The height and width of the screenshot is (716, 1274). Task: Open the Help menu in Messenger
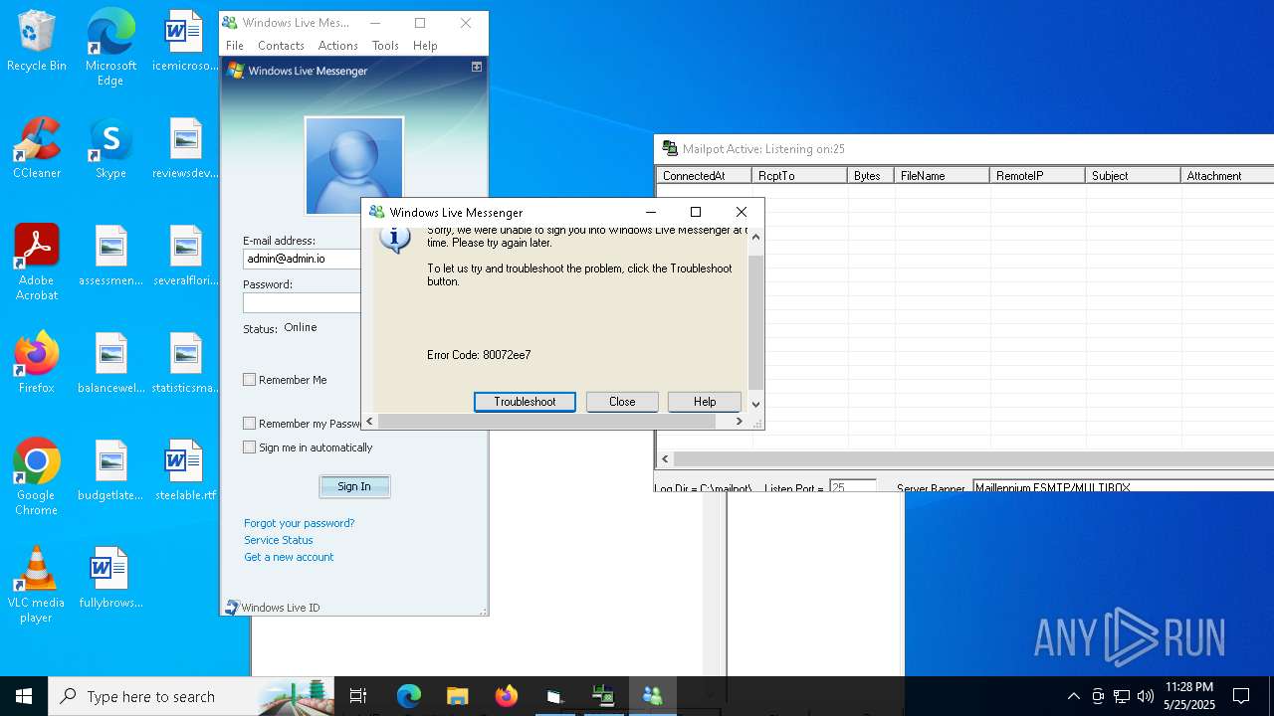425,46
